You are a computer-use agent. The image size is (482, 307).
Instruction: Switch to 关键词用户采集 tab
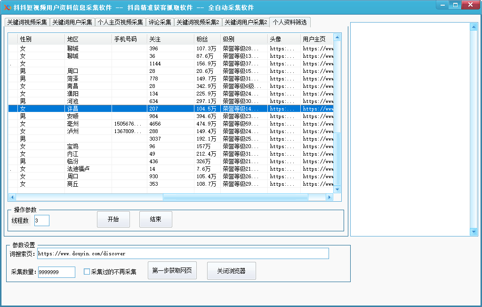pyautogui.click(x=72, y=23)
